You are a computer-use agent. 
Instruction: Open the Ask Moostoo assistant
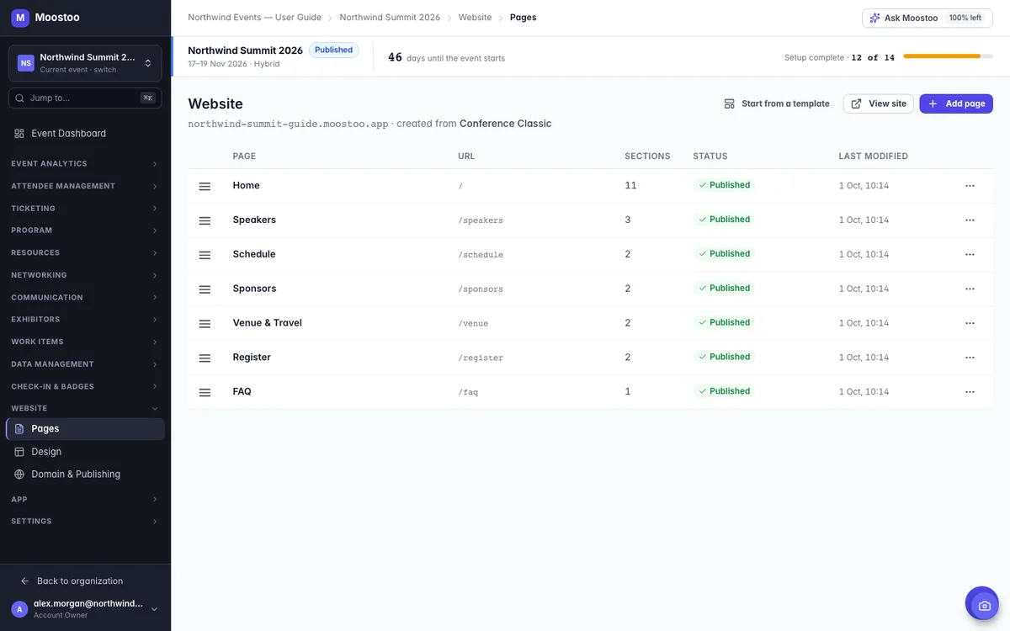point(927,18)
